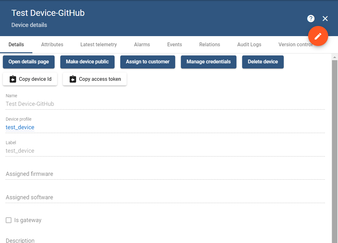
Task: Open Manage credentials dialog
Action: (209, 62)
